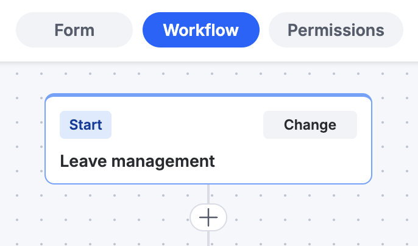The width and height of the screenshot is (418, 246).
Task: Click the connector line beneath plus button
Action: [208, 239]
